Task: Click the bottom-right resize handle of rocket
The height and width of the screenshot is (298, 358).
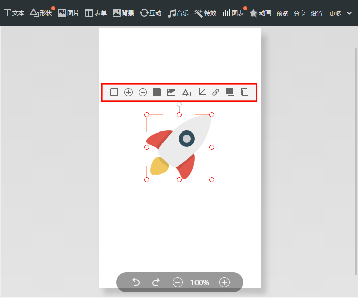Action: 212,180
